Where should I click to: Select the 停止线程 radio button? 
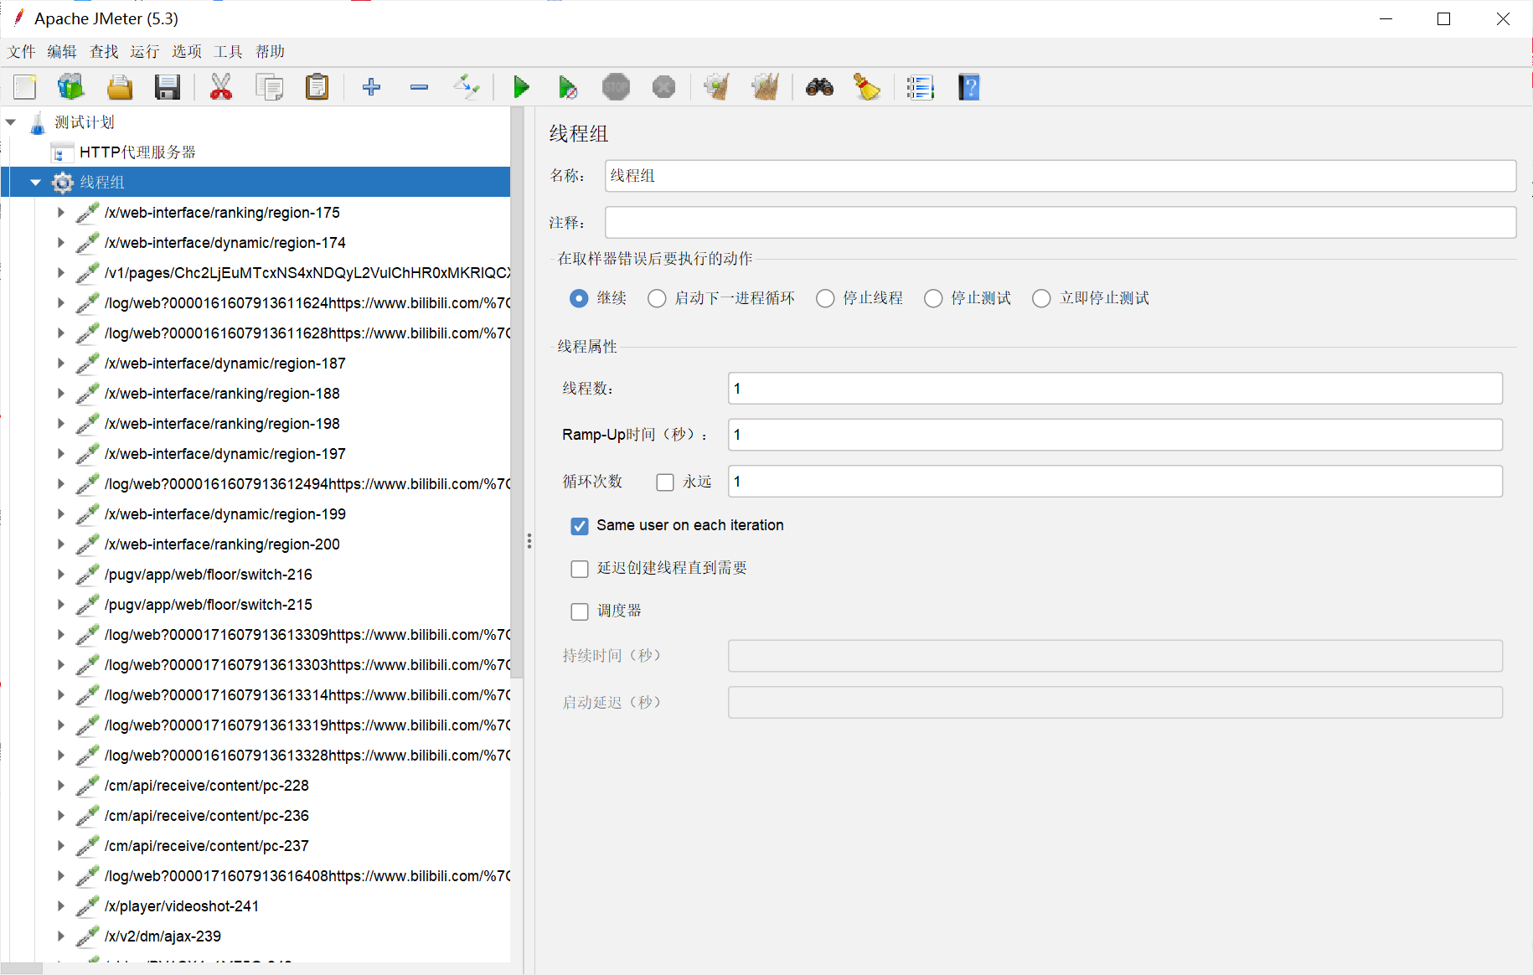(x=825, y=298)
